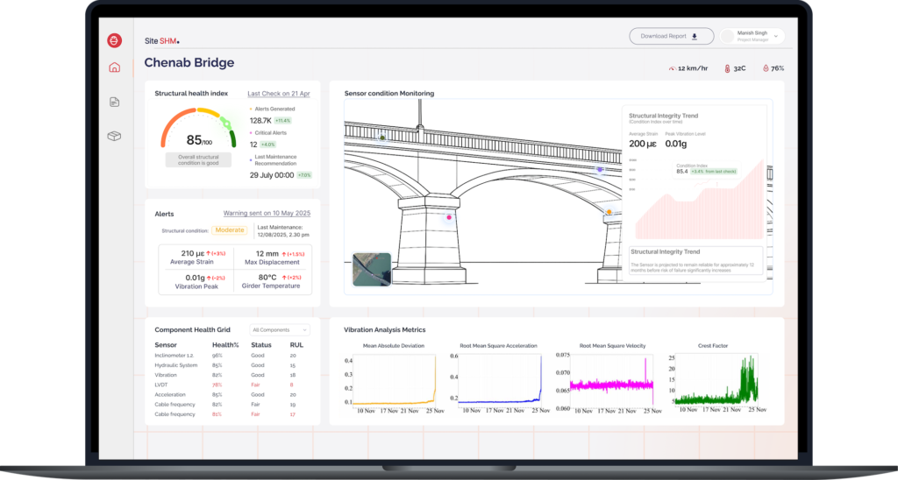Click the thermometer temperature icon
Viewport: 898px width, 480px height.
[x=727, y=68]
